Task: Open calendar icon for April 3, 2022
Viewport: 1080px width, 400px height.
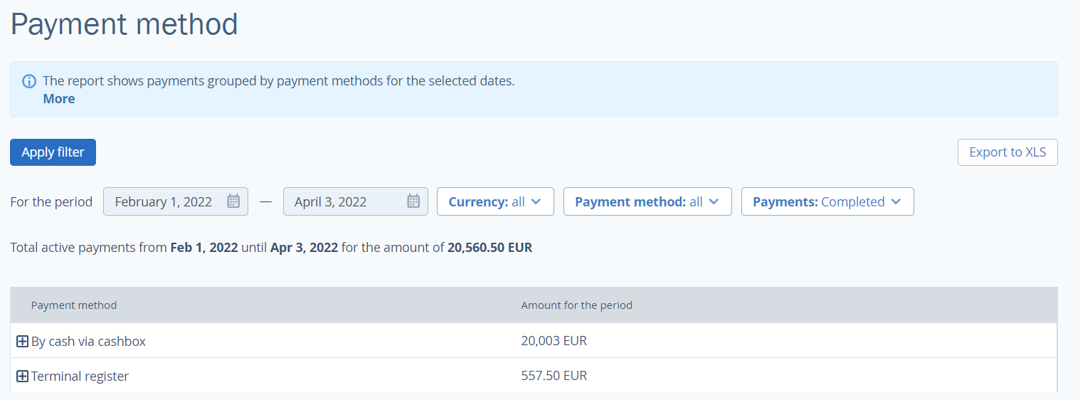Action: 413,201
